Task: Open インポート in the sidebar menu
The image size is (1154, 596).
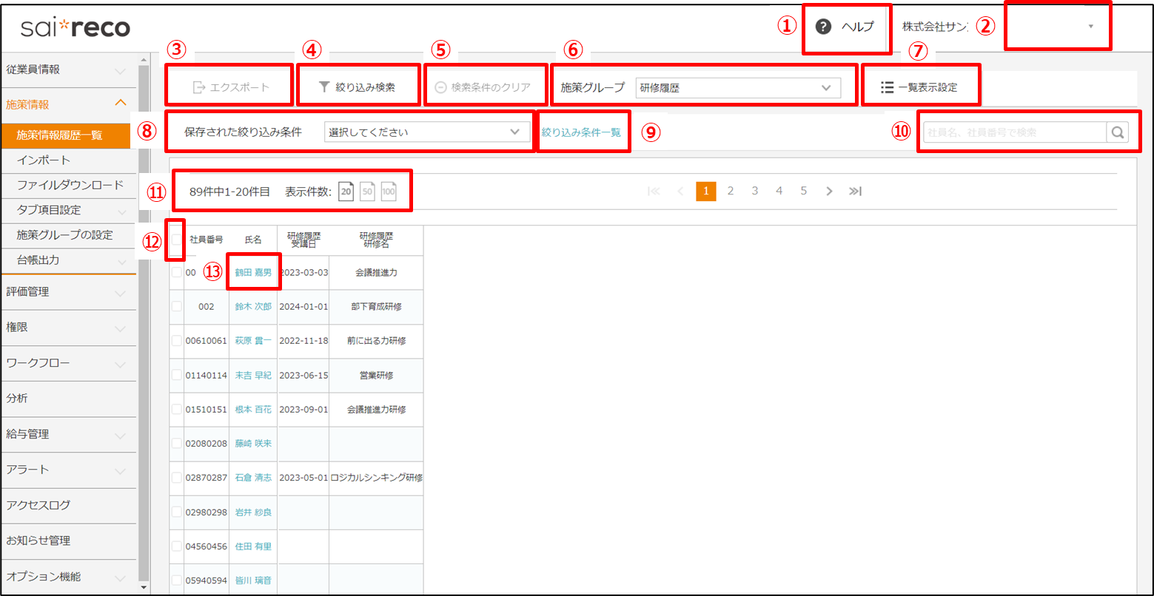Action: point(44,160)
